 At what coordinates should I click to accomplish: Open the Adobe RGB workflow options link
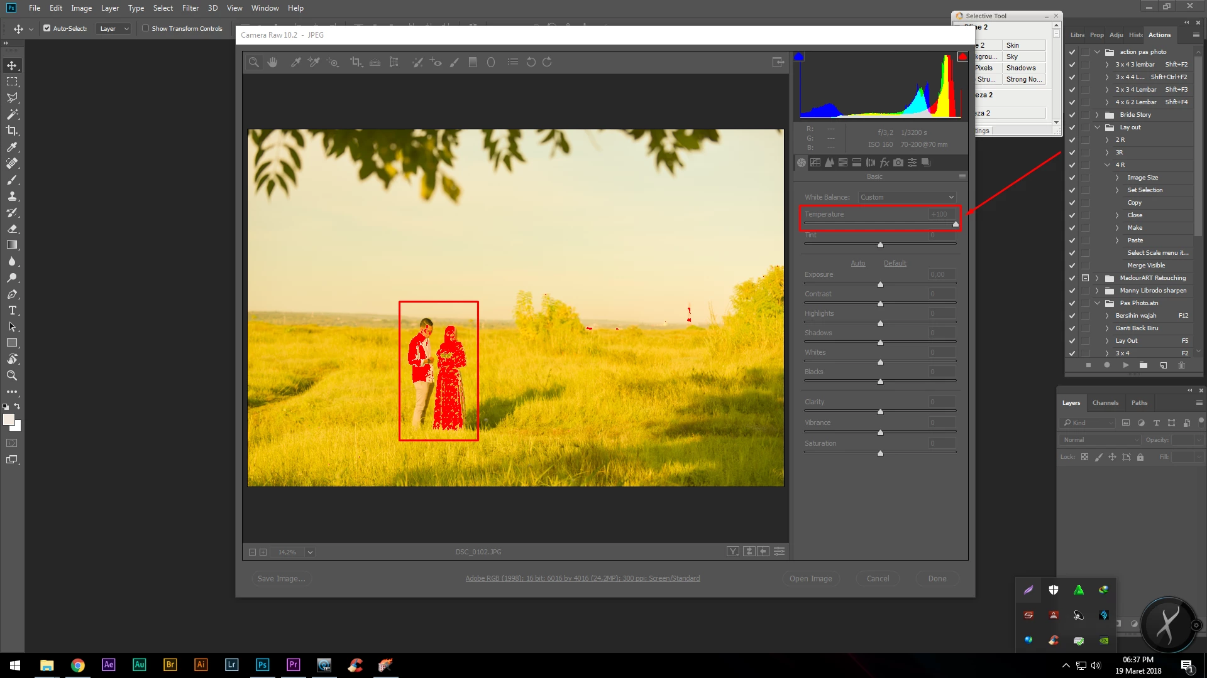pos(582,579)
